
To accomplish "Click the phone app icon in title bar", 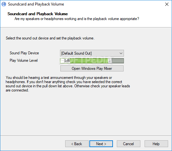I will coord(4,4).
